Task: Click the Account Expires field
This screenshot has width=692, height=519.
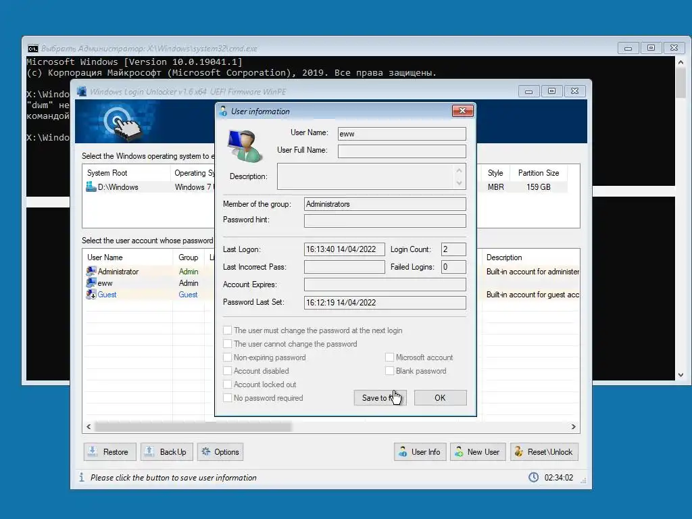Action: tap(385, 285)
